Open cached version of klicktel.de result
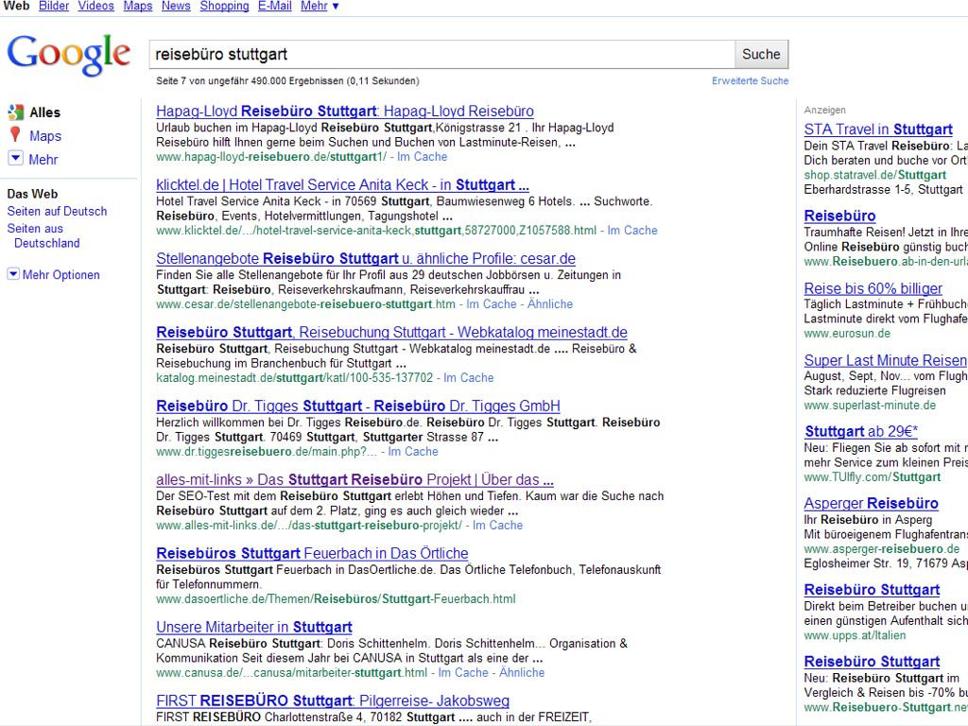968x726 pixels. tap(632, 231)
